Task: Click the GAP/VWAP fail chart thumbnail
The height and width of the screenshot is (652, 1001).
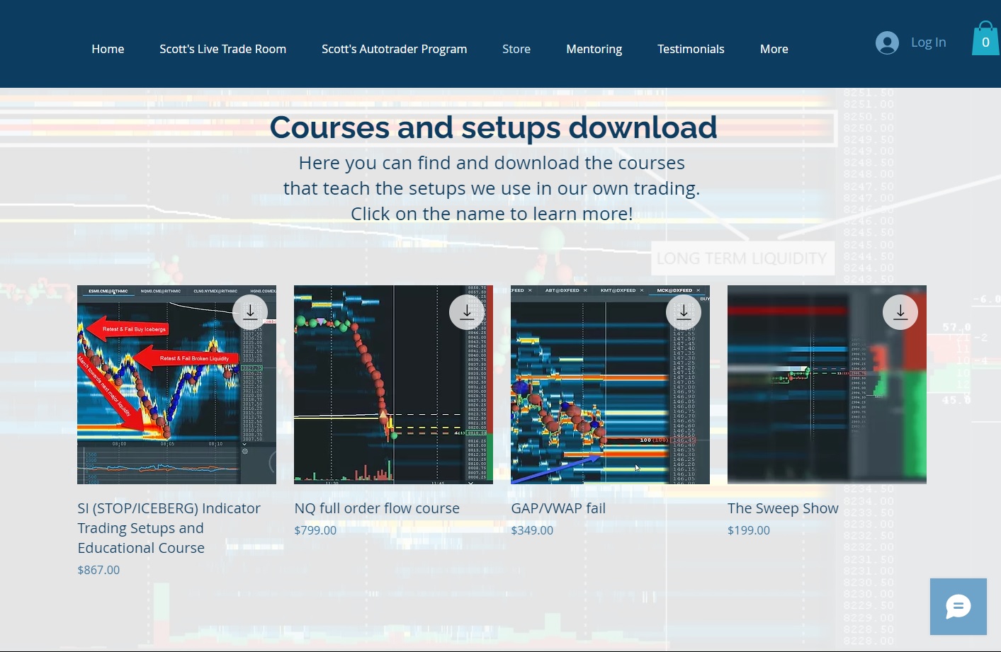Action: coord(610,384)
